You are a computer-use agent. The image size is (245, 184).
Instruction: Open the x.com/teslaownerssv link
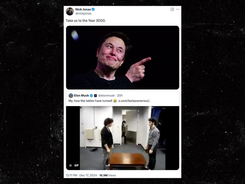tap(134, 101)
